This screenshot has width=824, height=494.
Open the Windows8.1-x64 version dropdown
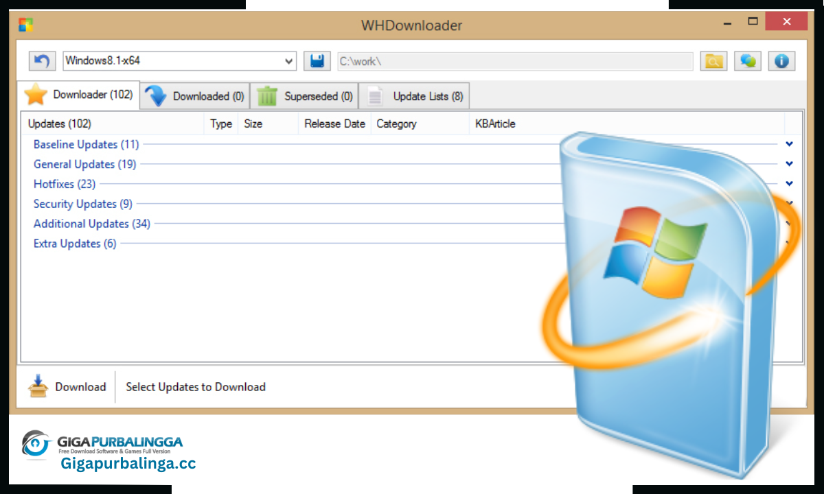click(180, 60)
